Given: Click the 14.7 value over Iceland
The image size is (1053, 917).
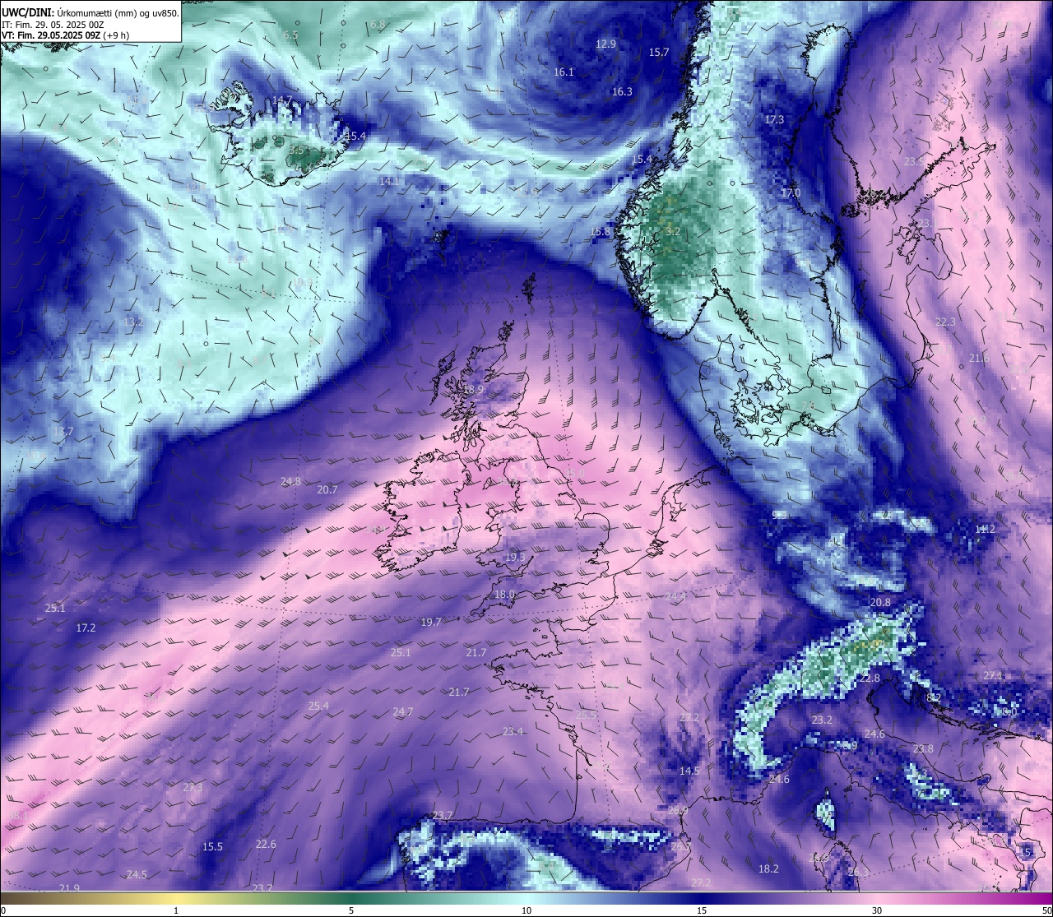Looking at the screenshot, I should click(282, 100).
